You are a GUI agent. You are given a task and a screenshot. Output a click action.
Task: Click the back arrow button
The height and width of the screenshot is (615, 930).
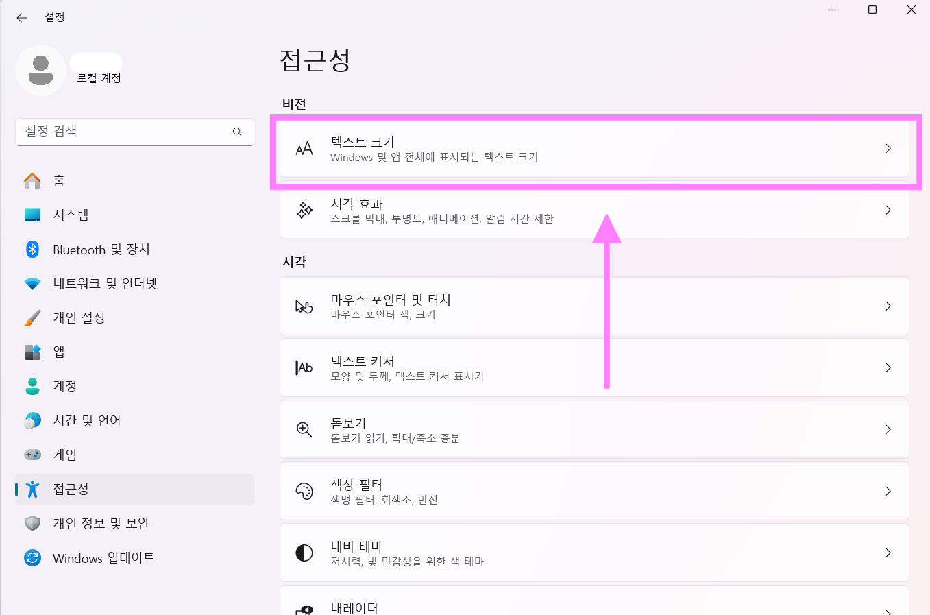21,18
